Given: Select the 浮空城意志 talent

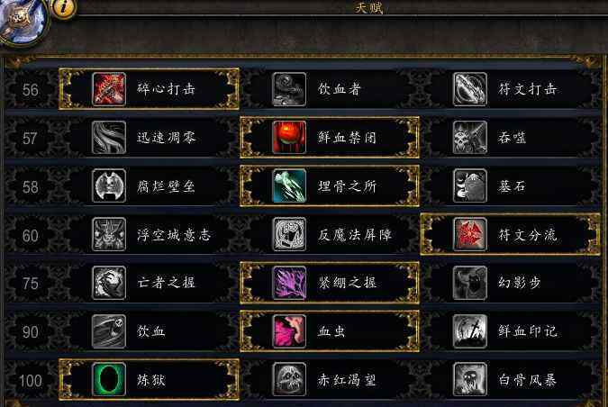Looking at the screenshot, I should [x=149, y=234].
